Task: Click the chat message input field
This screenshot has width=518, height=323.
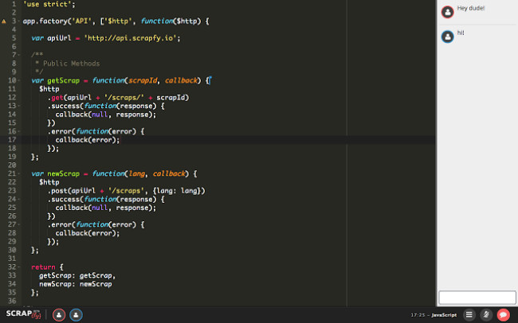Action: tap(477, 297)
